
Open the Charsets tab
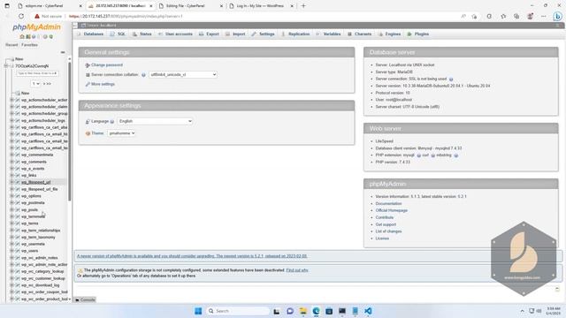point(360,34)
